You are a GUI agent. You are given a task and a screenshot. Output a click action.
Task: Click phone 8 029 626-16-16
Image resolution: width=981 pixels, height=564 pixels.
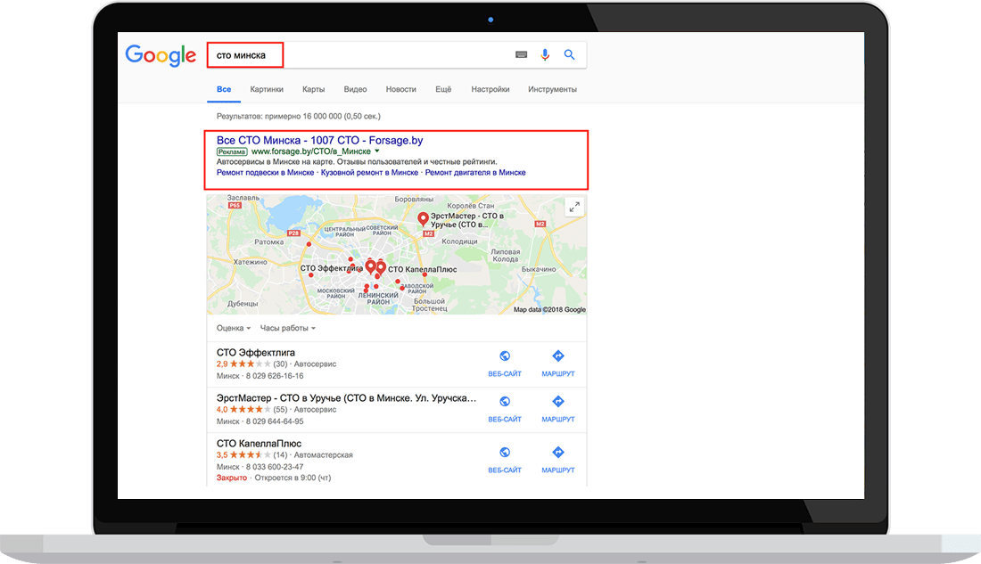pyautogui.click(x=275, y=376)
